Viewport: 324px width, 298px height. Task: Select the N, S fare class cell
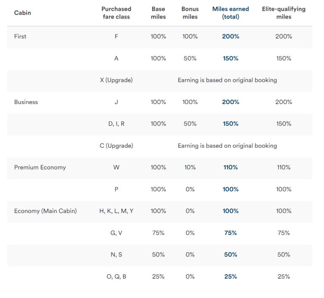point(116,255)
